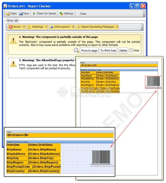
Task: Click '{Orders.ShipName}' field in enlarged view
Action: tap(42, 149)
